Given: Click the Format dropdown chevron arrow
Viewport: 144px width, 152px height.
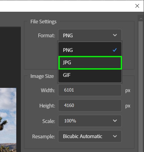Looking at the screenshot, I should coord(115,35).
